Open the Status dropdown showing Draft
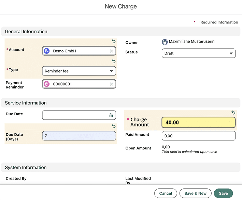The height and width of the screenshot is (200, 242). coord(199,53)
